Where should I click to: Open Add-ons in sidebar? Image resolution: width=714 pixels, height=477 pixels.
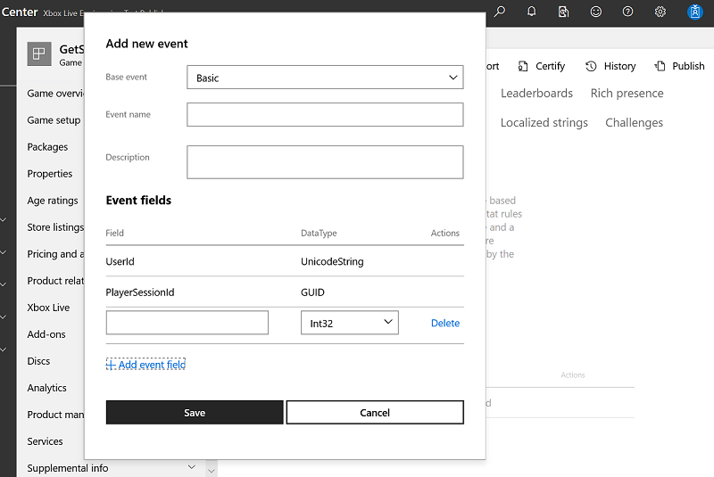[x=46, y=334]
